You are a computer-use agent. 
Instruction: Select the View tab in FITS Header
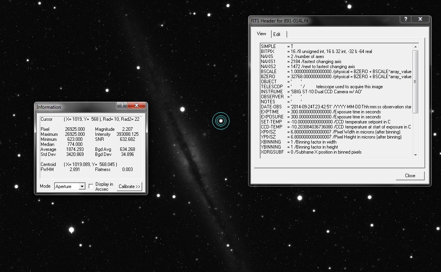[x=262, y=34]
